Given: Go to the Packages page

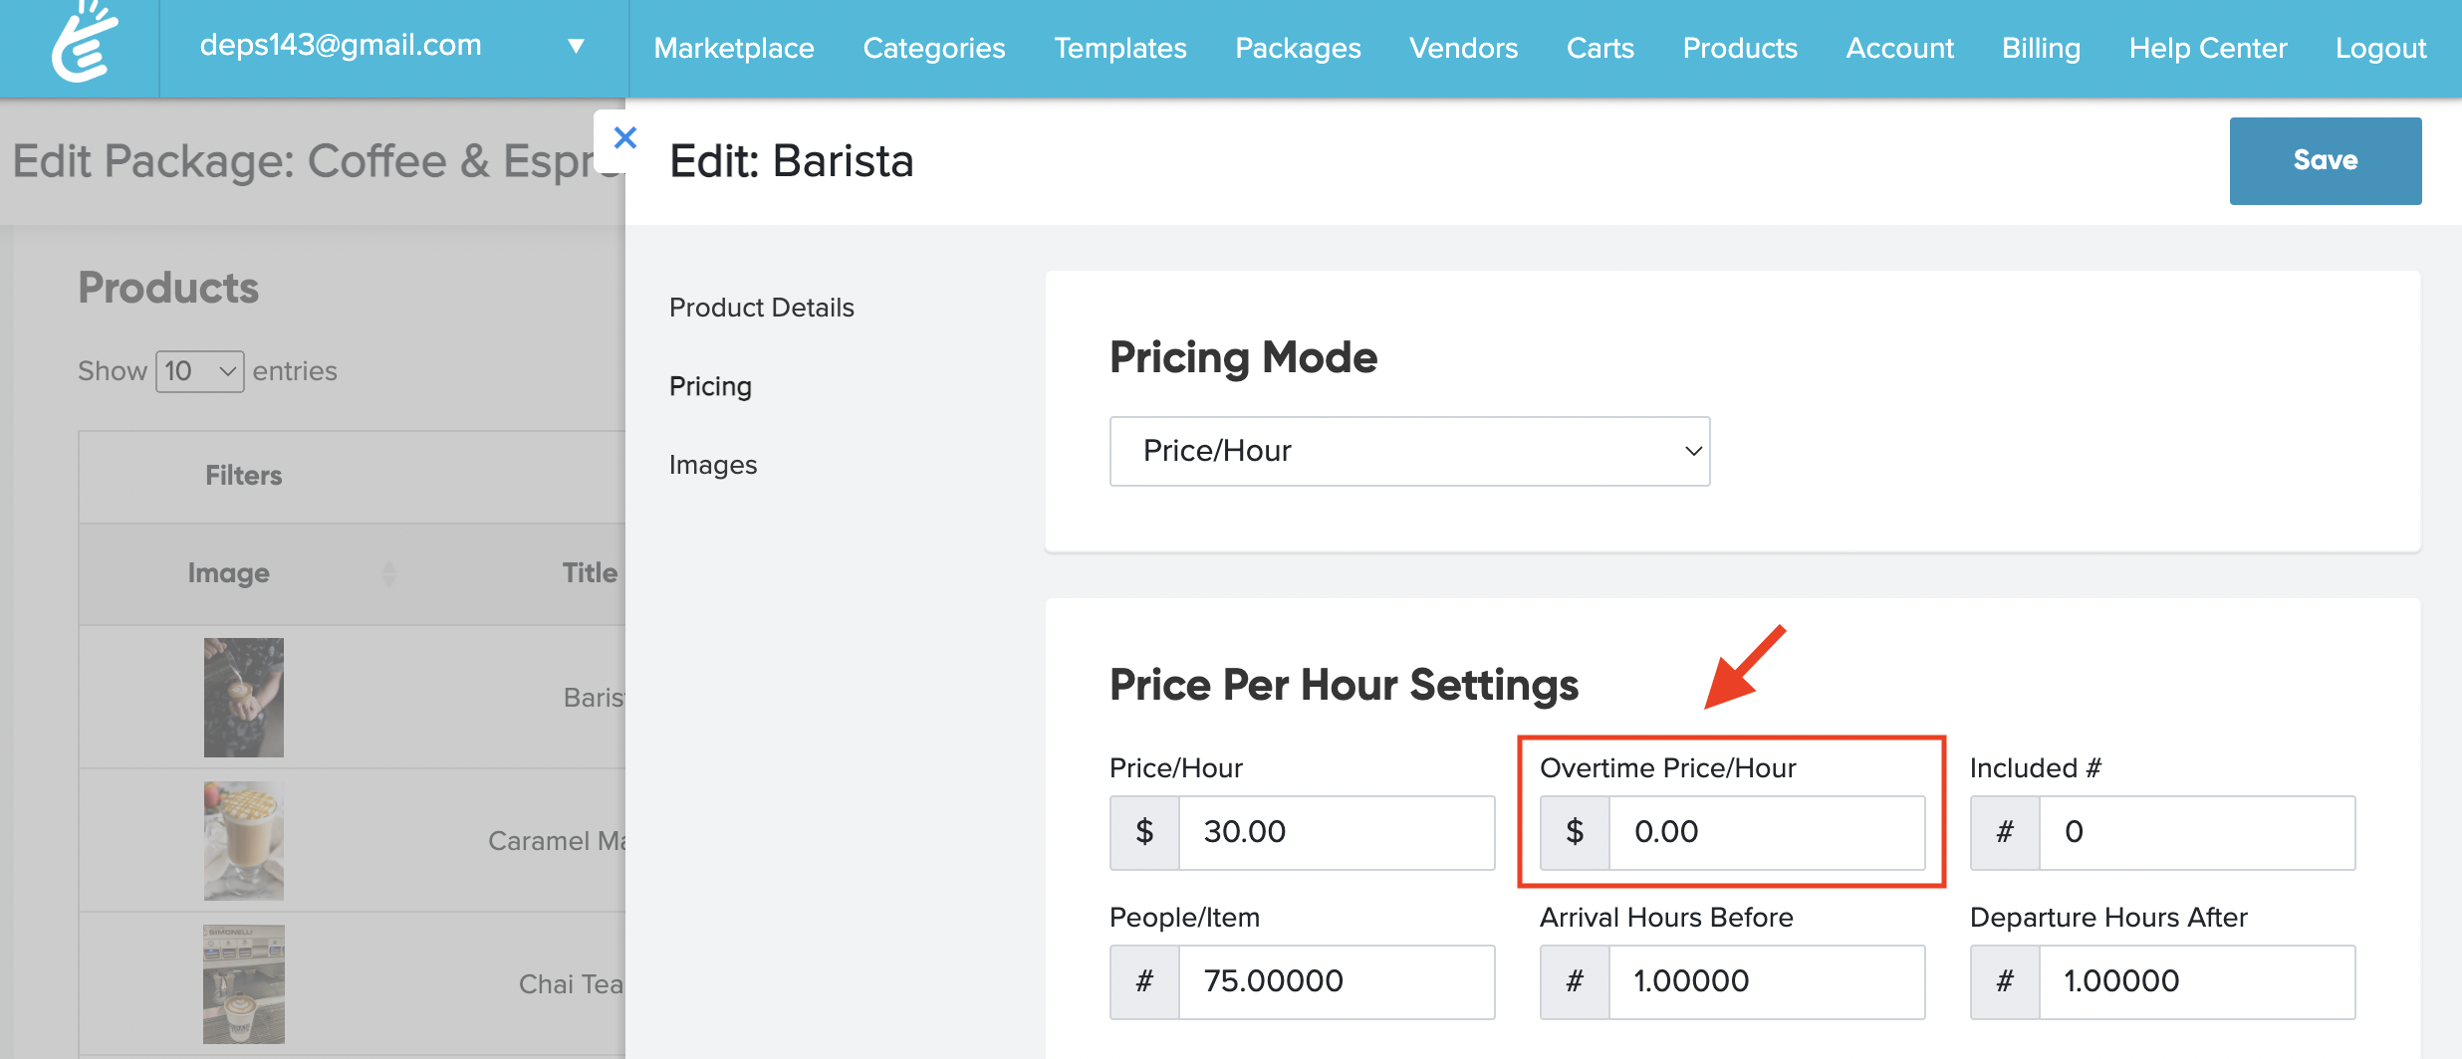Looking at the screenshot, I should [x=1298, y=48].
